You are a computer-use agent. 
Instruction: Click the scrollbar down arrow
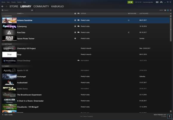tap(171, 111)
